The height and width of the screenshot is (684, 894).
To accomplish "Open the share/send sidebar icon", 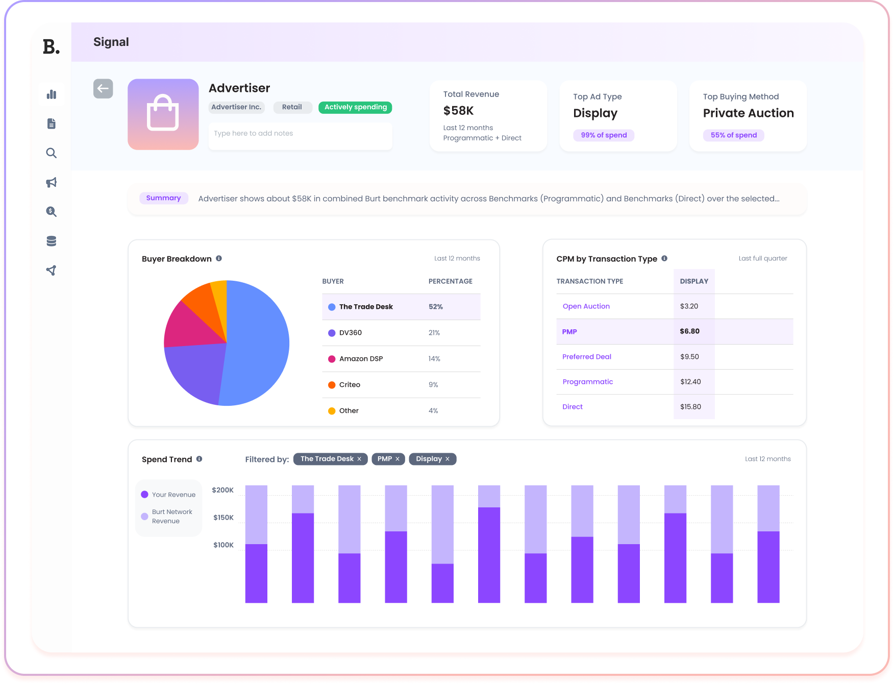I will point(52,270).
